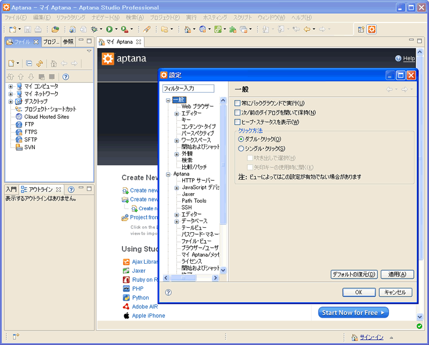Select HTTP サーバー in the settings tree
This screenshot has width=429, height=345.
pyautogui.click(x=198, y=180)
